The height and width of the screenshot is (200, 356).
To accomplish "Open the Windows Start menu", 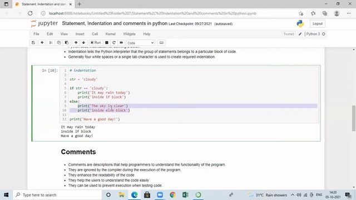I will click(6, 195).
